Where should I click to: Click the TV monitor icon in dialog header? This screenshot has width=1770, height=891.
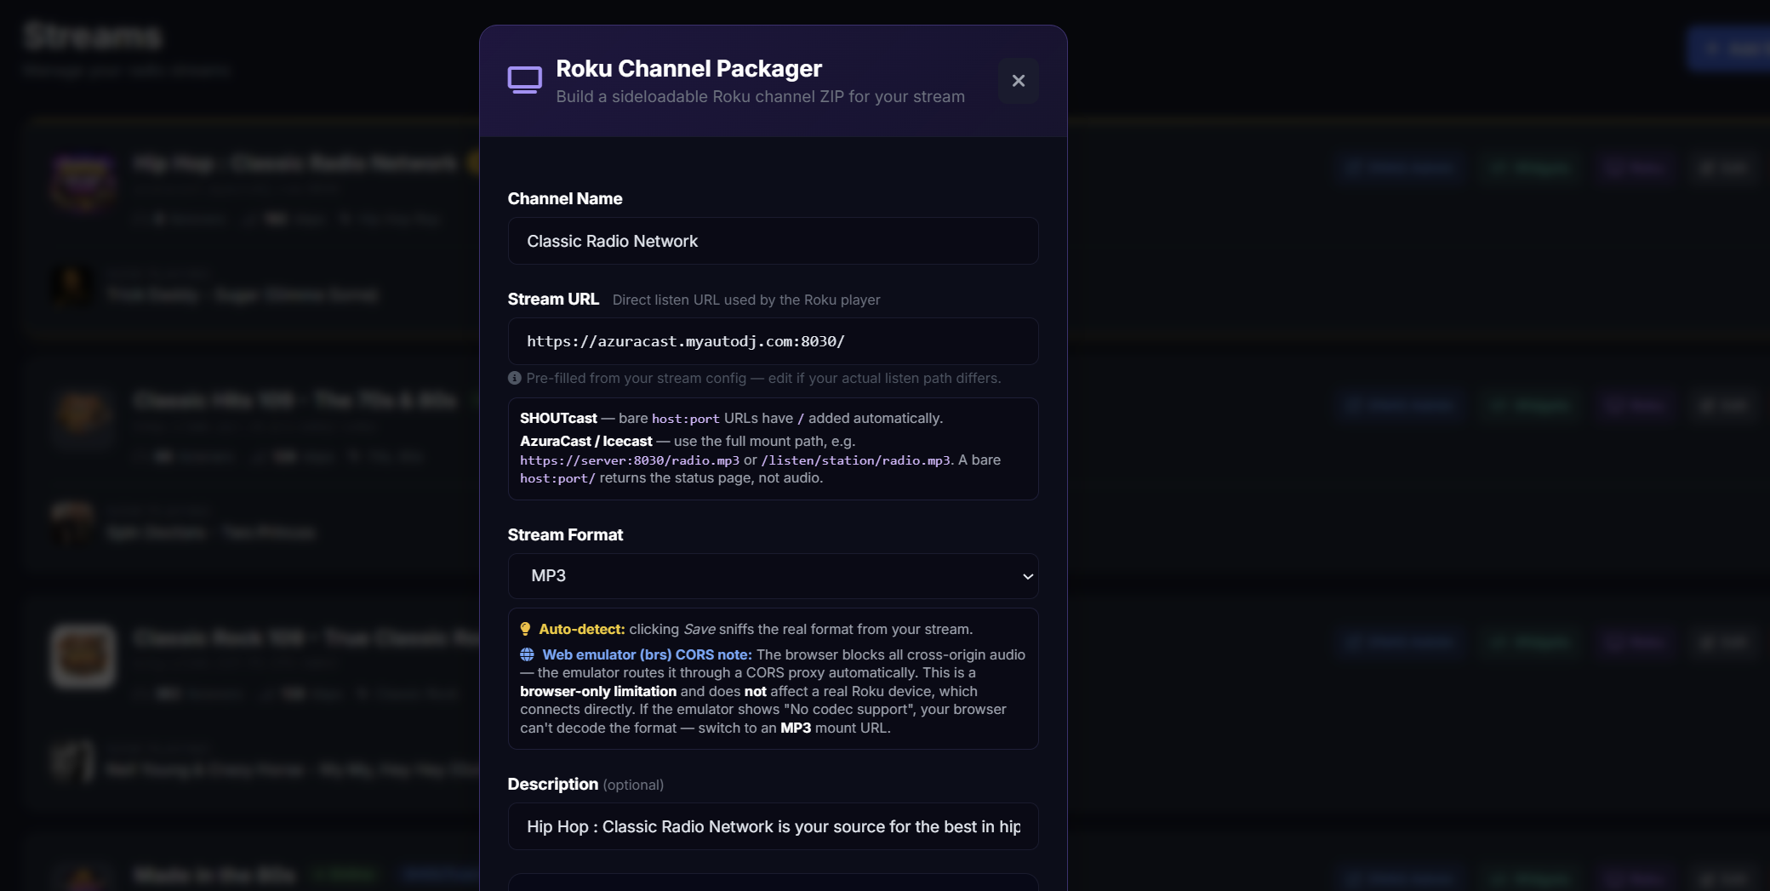[524, 80]
